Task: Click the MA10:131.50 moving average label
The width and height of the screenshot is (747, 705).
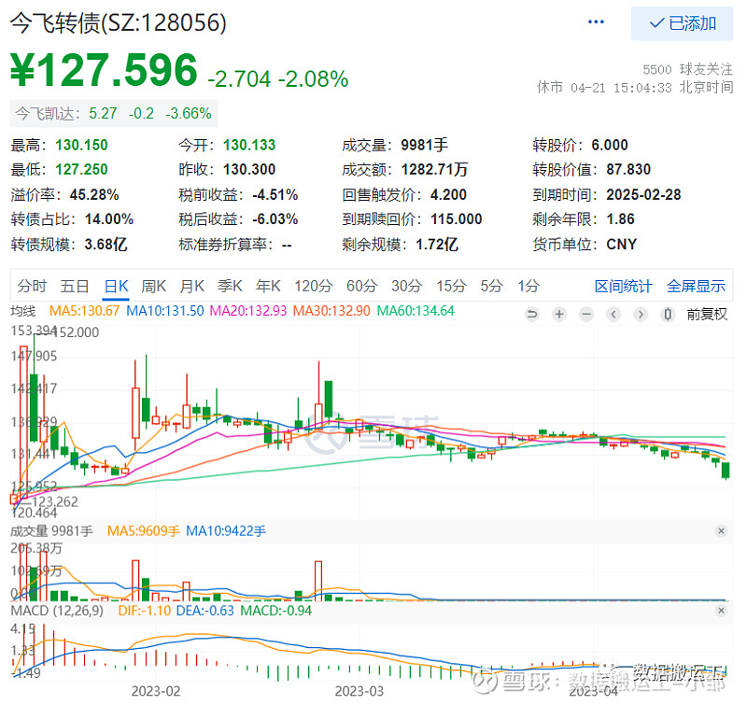Action: coord(165,311)
